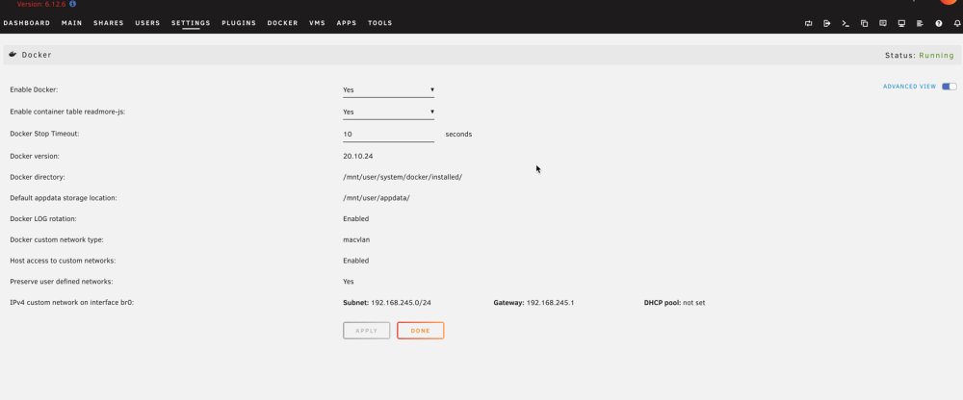Viewport: 963px width, 400px height.
Task: Open the Main menu item
Action: (72, 23)
